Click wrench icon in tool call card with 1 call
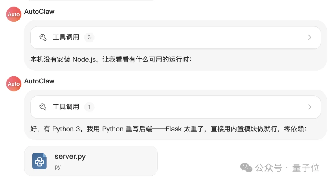This screenshot has width=330, height=181. click(x=43, y=107)
